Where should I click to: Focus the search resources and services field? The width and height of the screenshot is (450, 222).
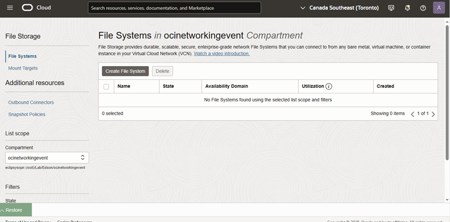(175, 8)
